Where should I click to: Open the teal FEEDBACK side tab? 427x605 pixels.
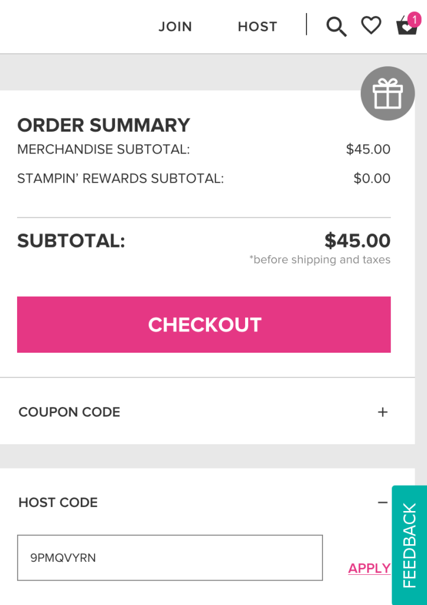tap(409, 545)
